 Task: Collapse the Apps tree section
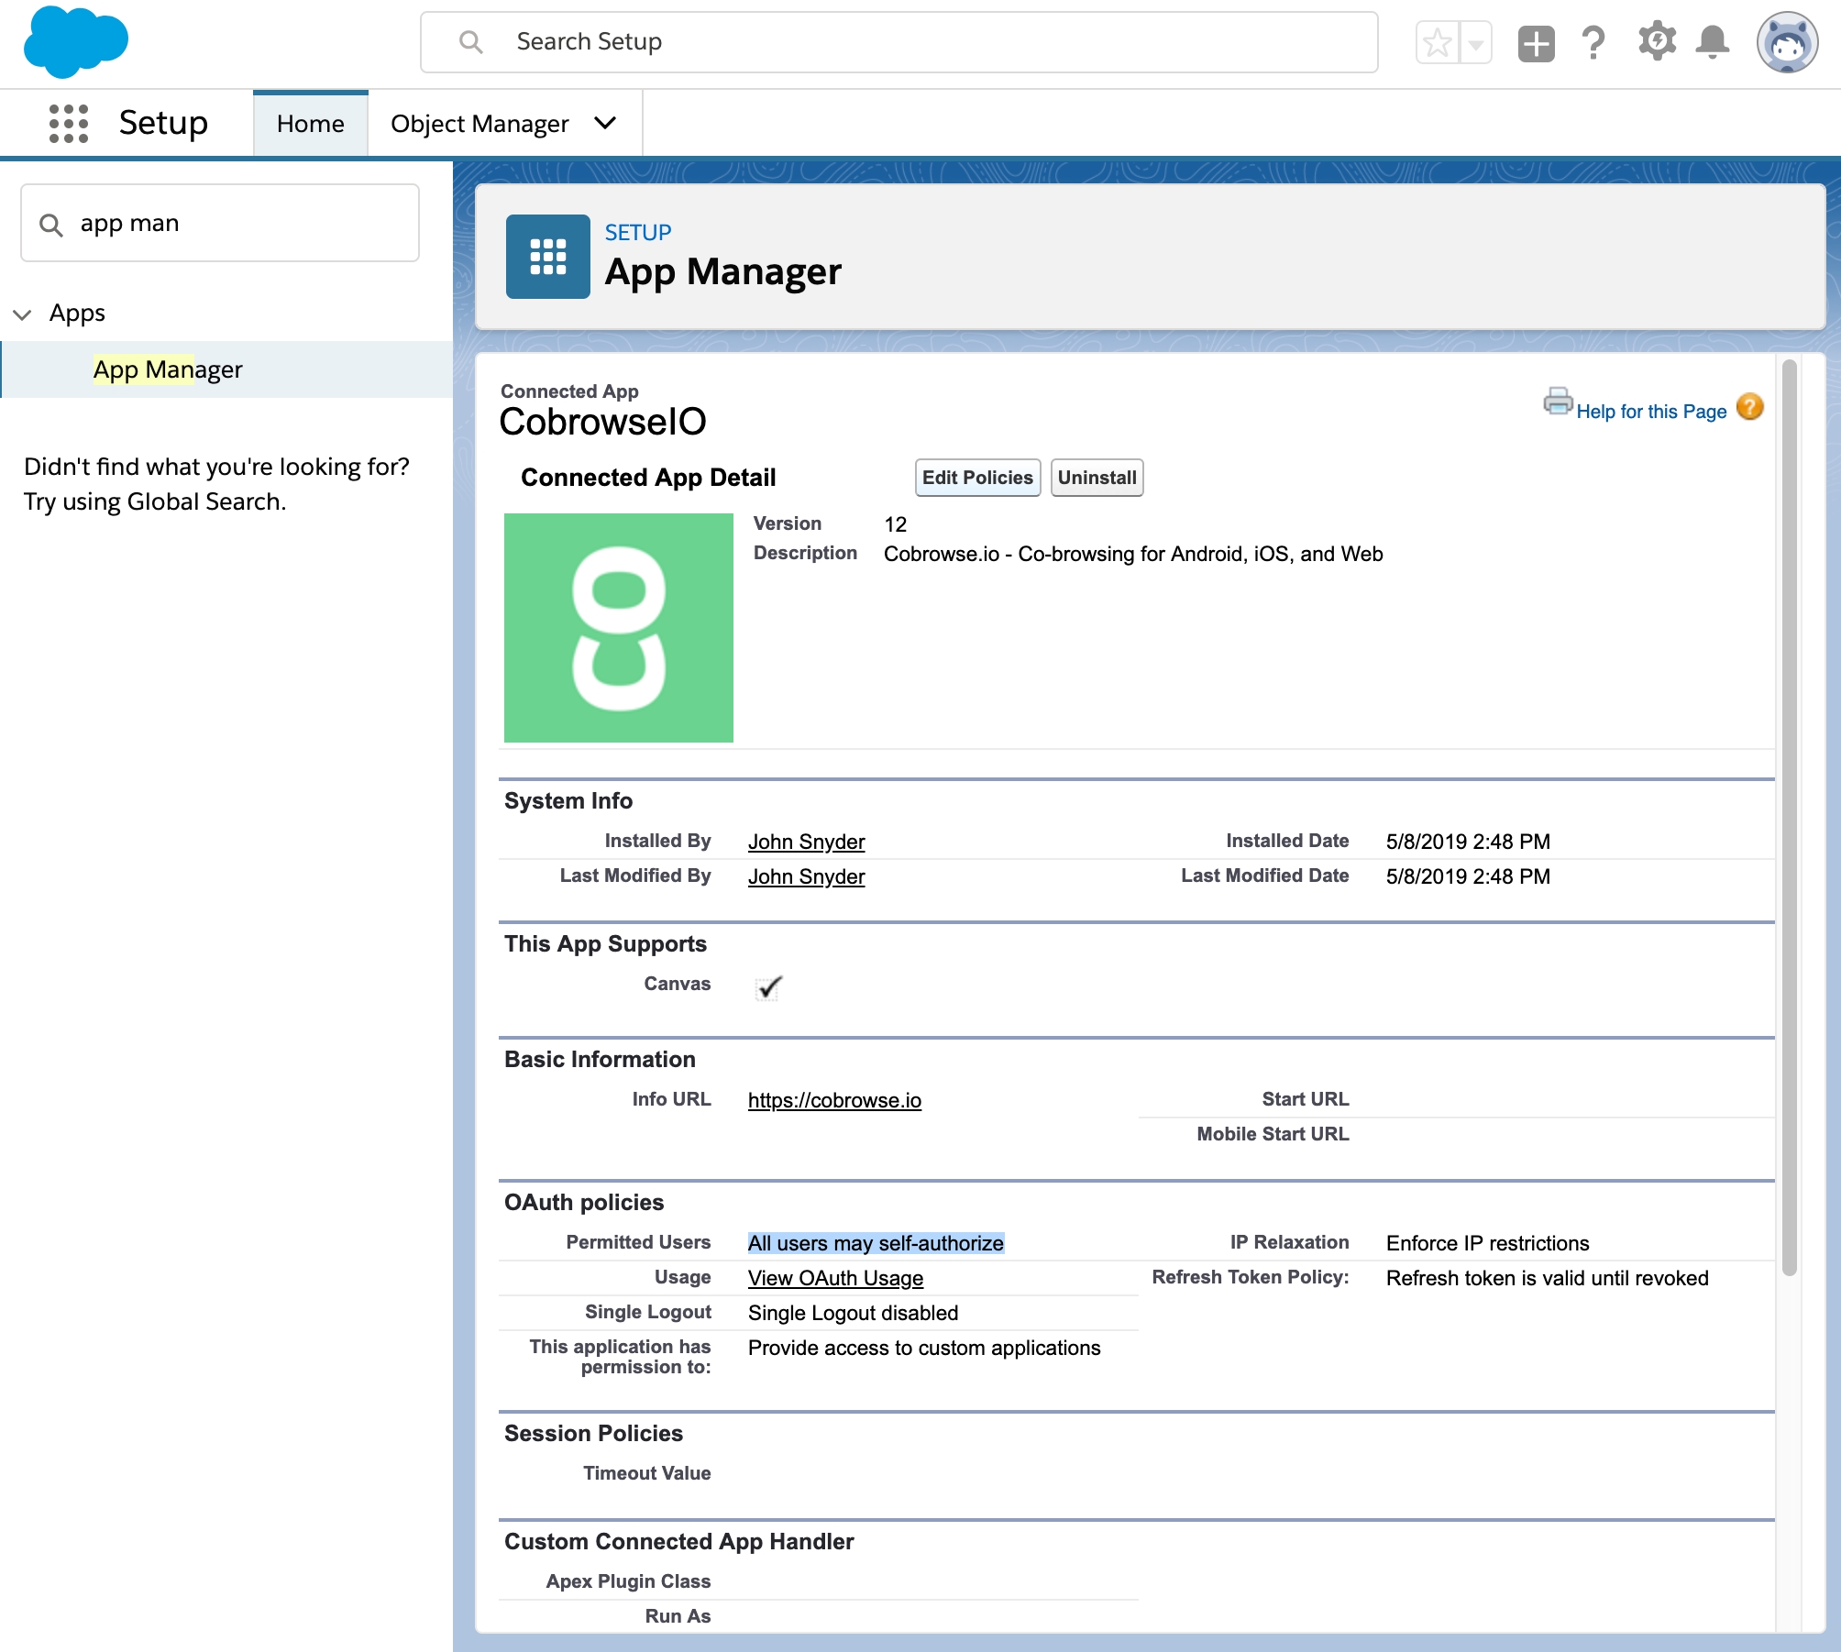[22, 314]
